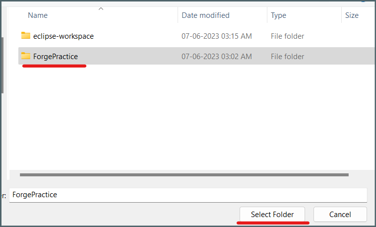Click eclipse-workspace date 03:15 AM cell
Image resolution: width=376 pixels, height=227 pixels.
(x=217, y=36)
